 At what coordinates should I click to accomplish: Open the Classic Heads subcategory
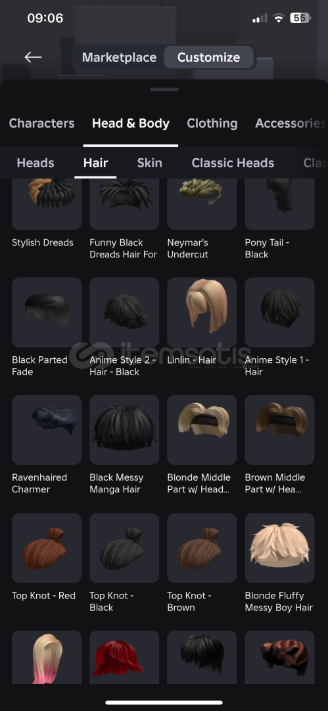coord(233,163)
